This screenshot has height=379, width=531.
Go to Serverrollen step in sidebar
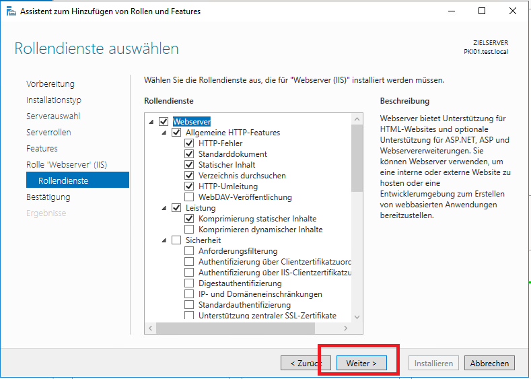(48, 133)
